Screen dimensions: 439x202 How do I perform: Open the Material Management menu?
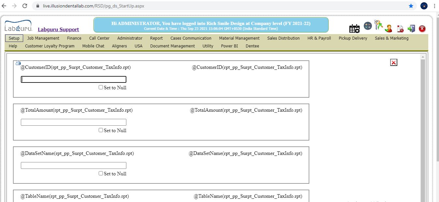pos(239,38)
